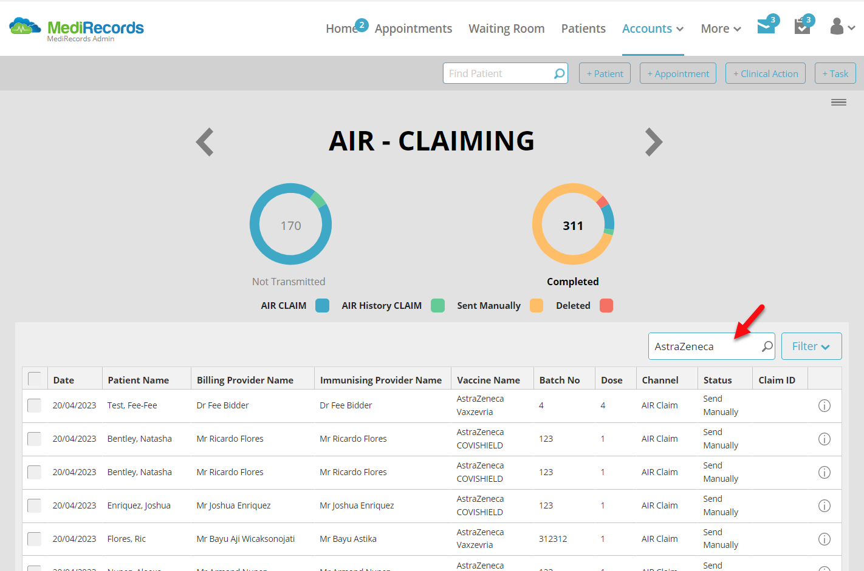Click the Deleted red legend swatch
The width and height of the screenshot is (864, 571).
pos(606,305)
